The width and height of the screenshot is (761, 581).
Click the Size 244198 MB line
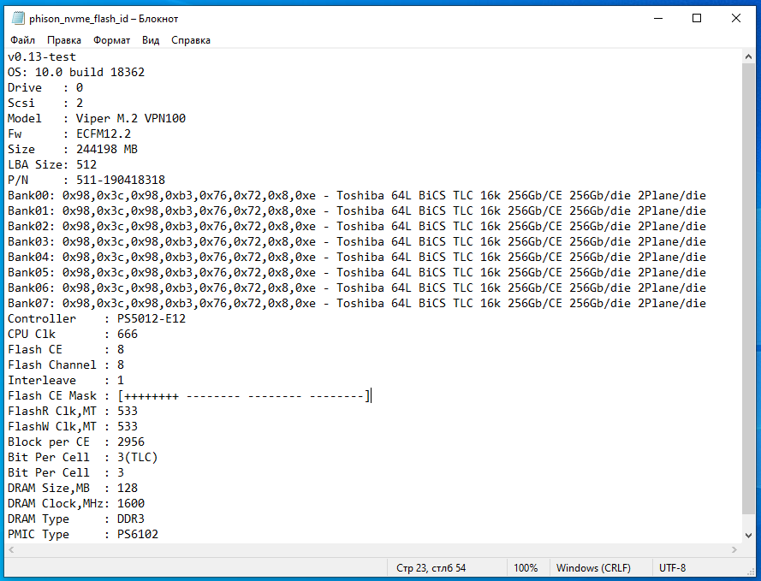pyautogui.click(x=73, y=150)
